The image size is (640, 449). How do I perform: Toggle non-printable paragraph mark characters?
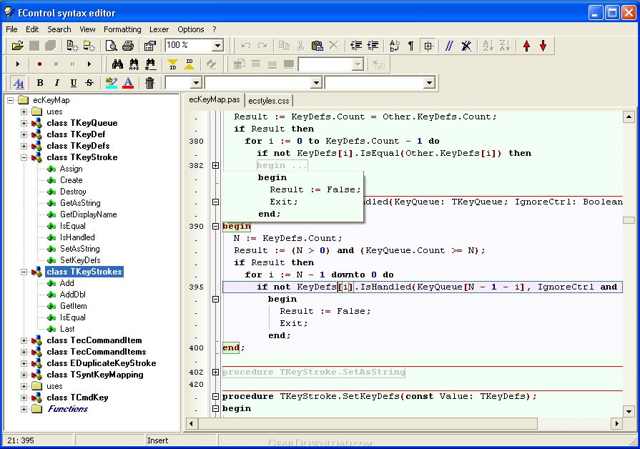pyautogui.click(x=411, y=46)
